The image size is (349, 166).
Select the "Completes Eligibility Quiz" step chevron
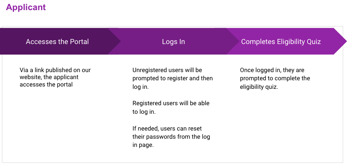(x=281, y=42)
